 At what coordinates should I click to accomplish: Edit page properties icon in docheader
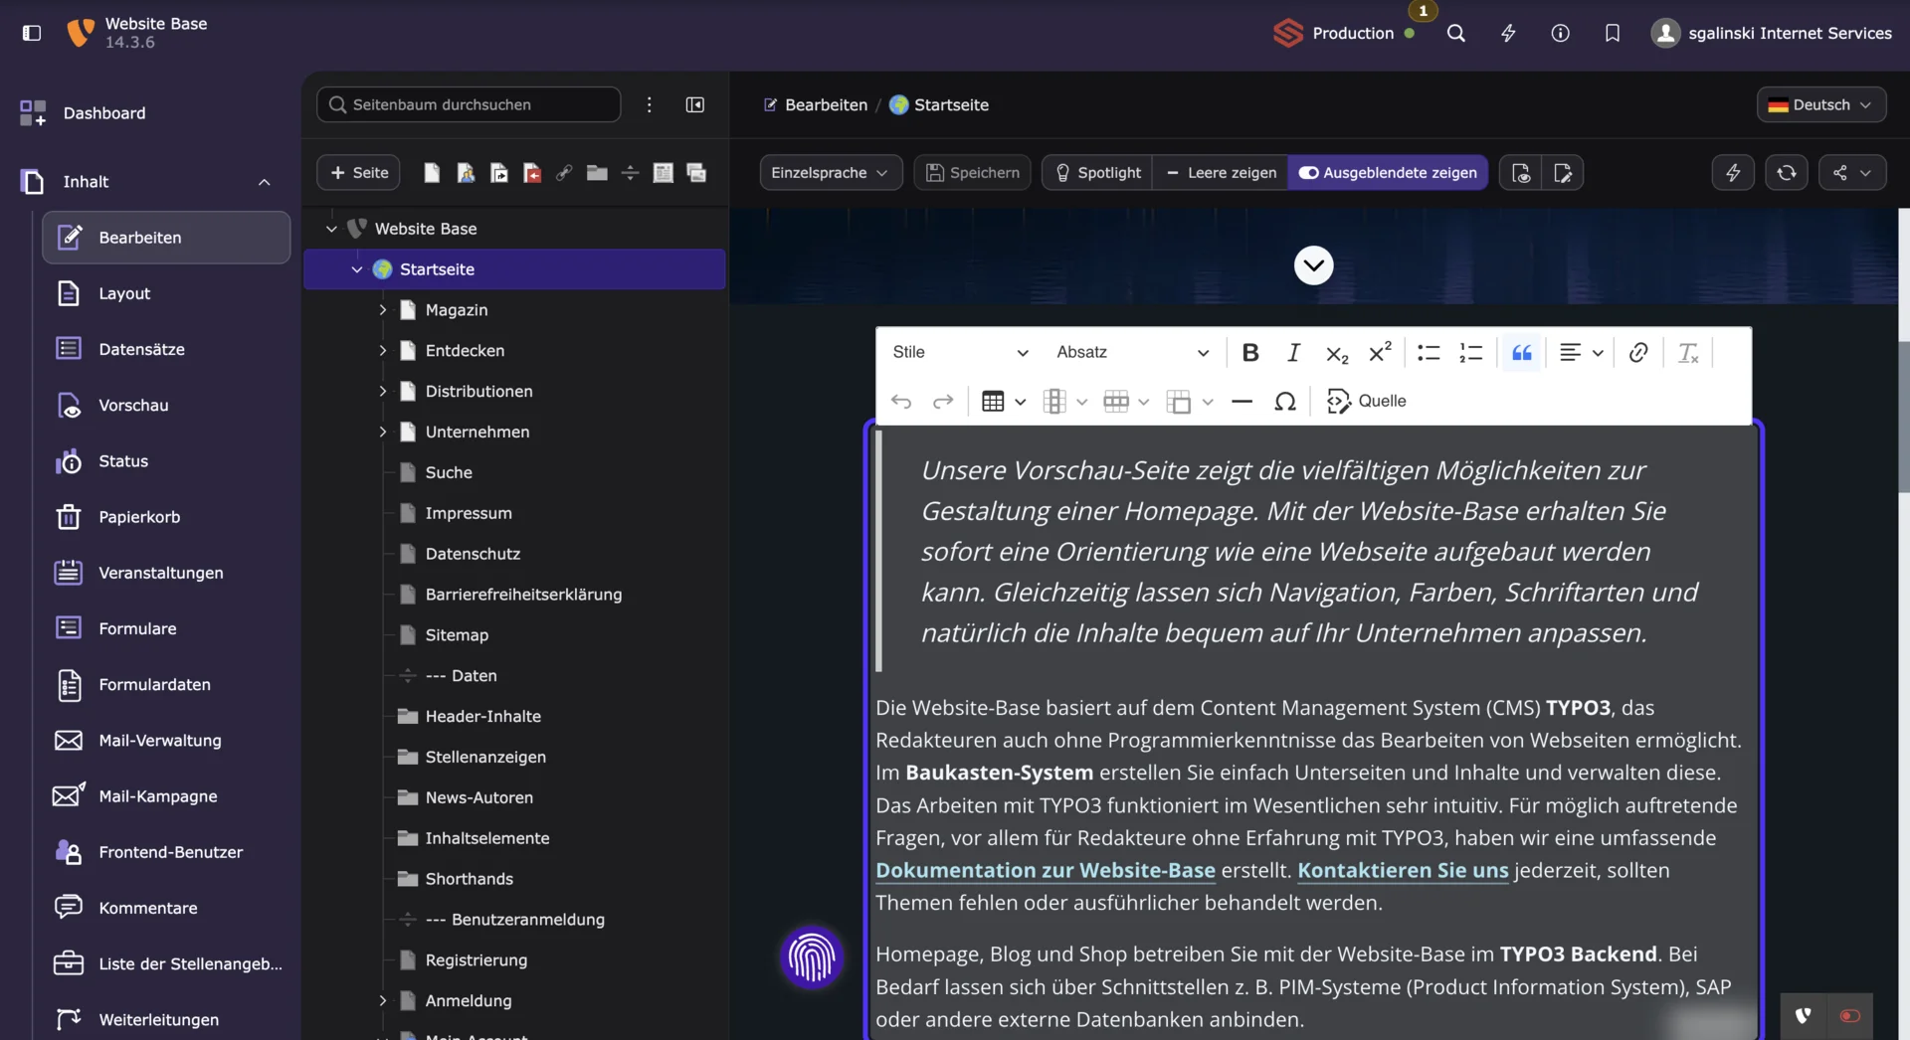(x=1563, y=172)
